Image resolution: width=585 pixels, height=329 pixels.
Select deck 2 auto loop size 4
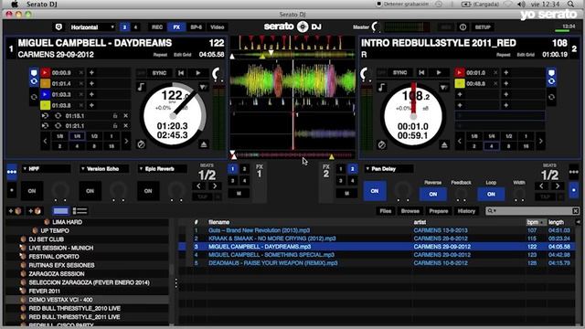pyautogui.click(x=492, y=146)
